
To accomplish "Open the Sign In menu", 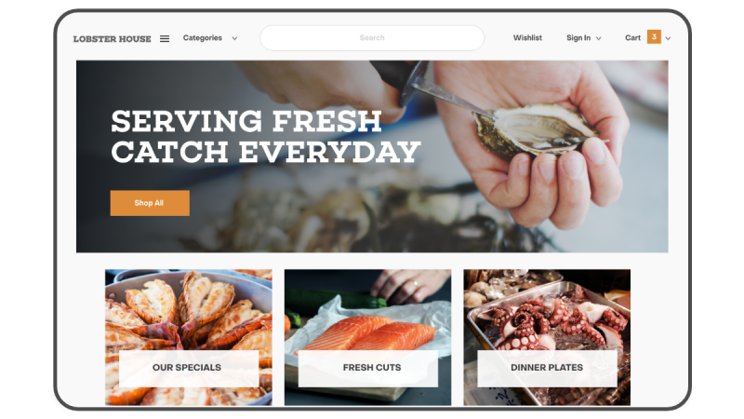I will coord(578,38).
